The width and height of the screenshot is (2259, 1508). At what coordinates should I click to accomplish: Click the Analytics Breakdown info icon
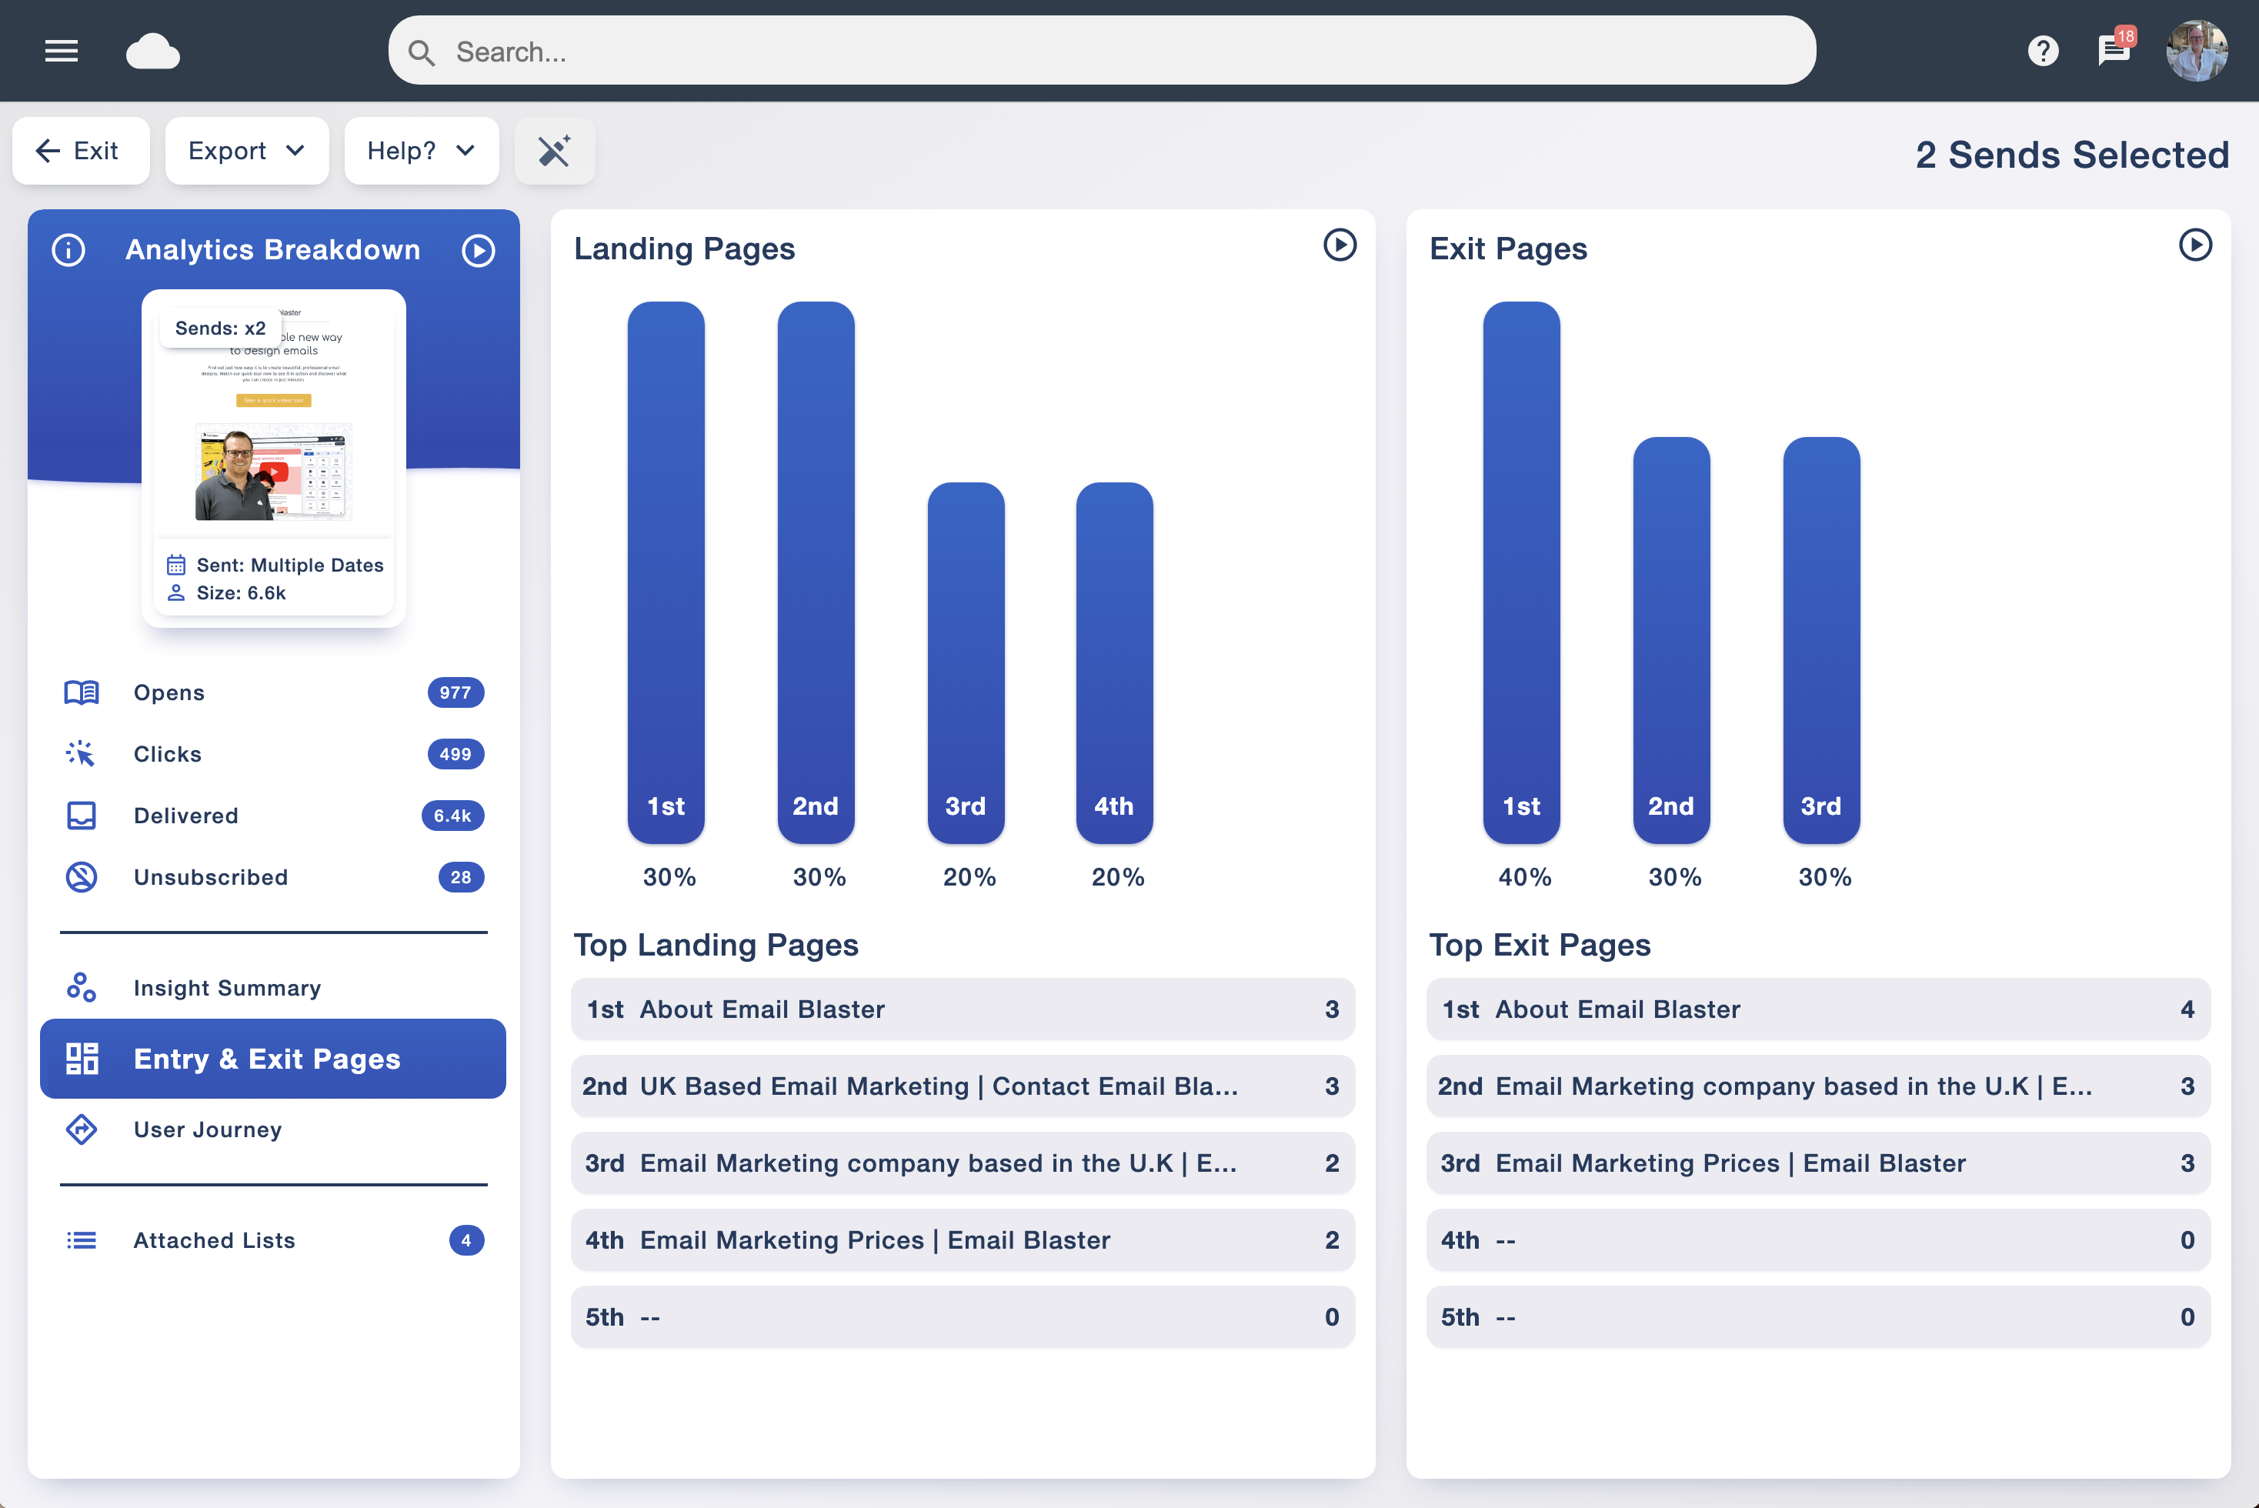(68, 250)
